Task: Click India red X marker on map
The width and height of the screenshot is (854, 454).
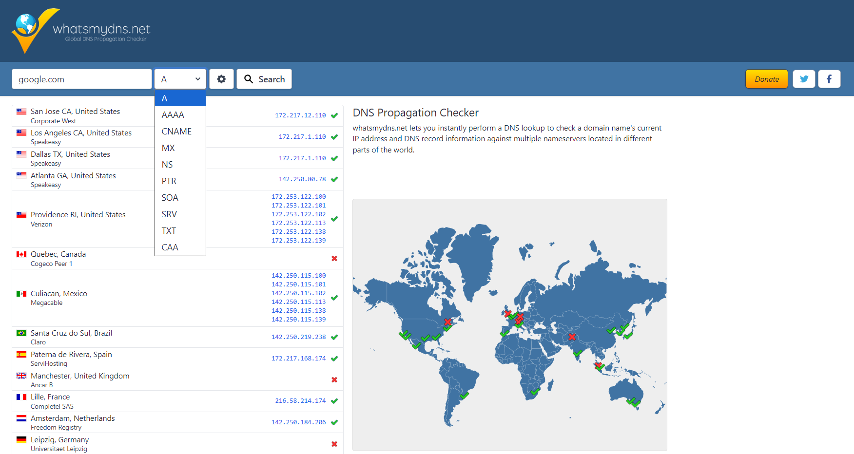Action: click(x=572, y=337)
